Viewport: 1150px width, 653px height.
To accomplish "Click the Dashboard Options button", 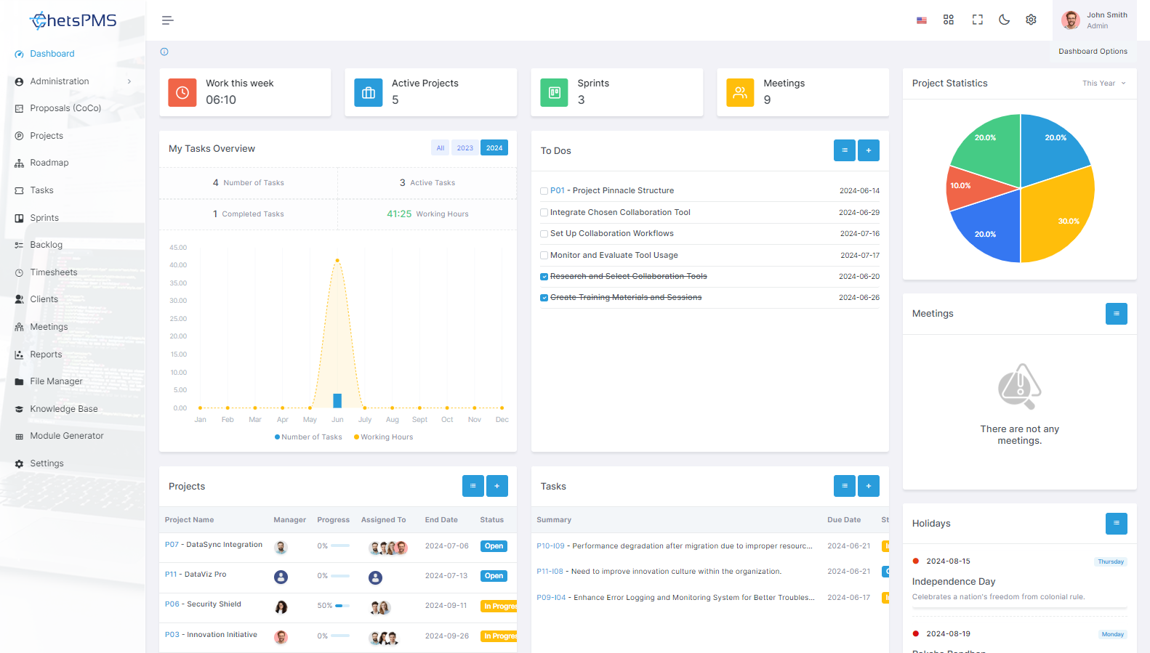I will tap(1093, 52).
